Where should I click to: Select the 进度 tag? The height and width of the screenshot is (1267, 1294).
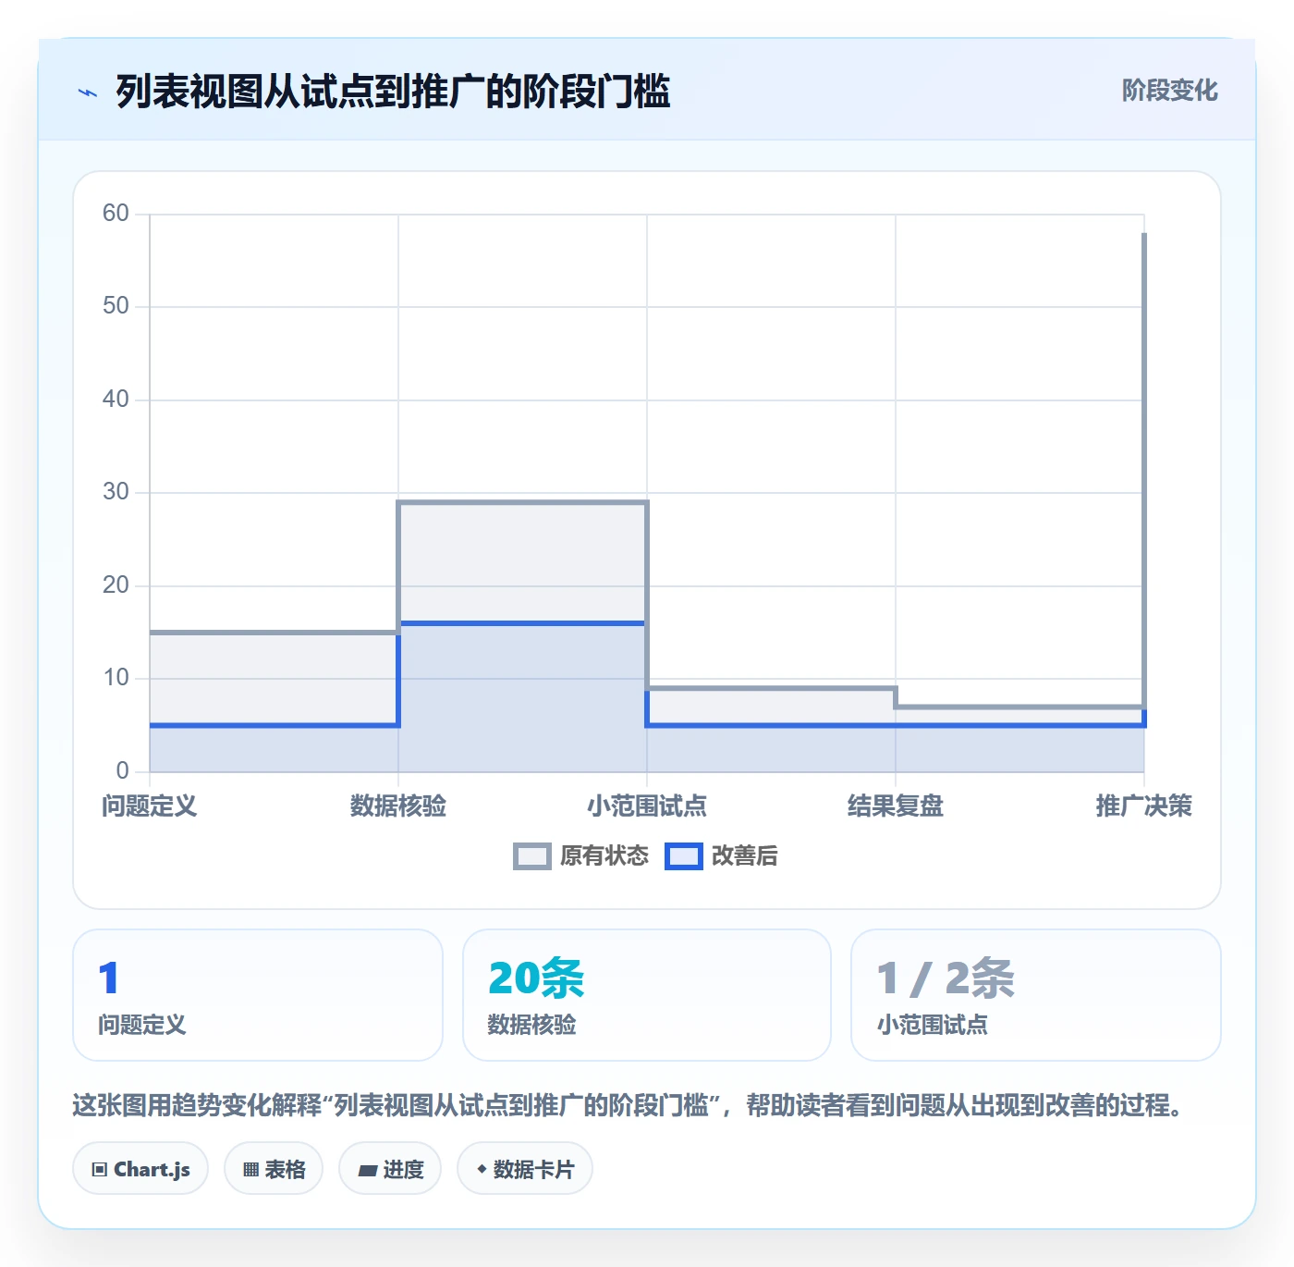(390, 1169)
